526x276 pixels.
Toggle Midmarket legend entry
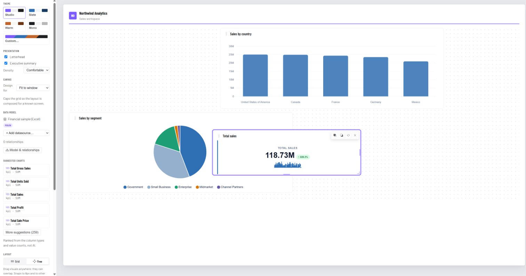pos(204,187)
